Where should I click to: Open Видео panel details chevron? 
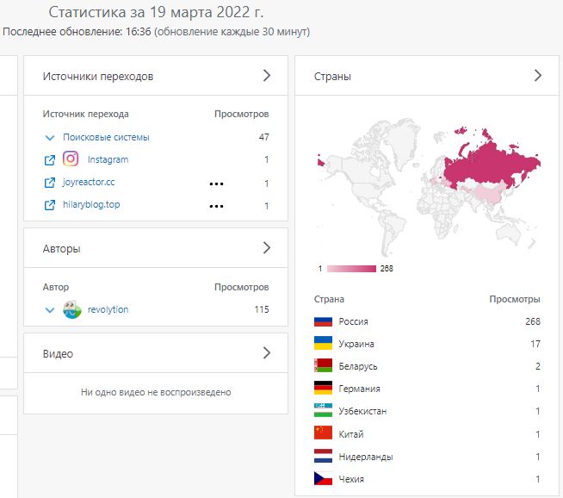pos(267,353)
